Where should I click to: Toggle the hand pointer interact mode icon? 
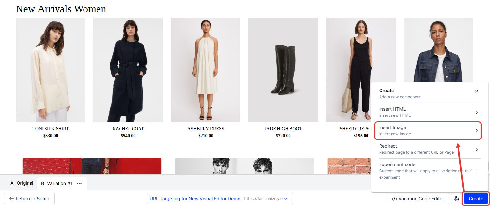(x=457, y=199)
